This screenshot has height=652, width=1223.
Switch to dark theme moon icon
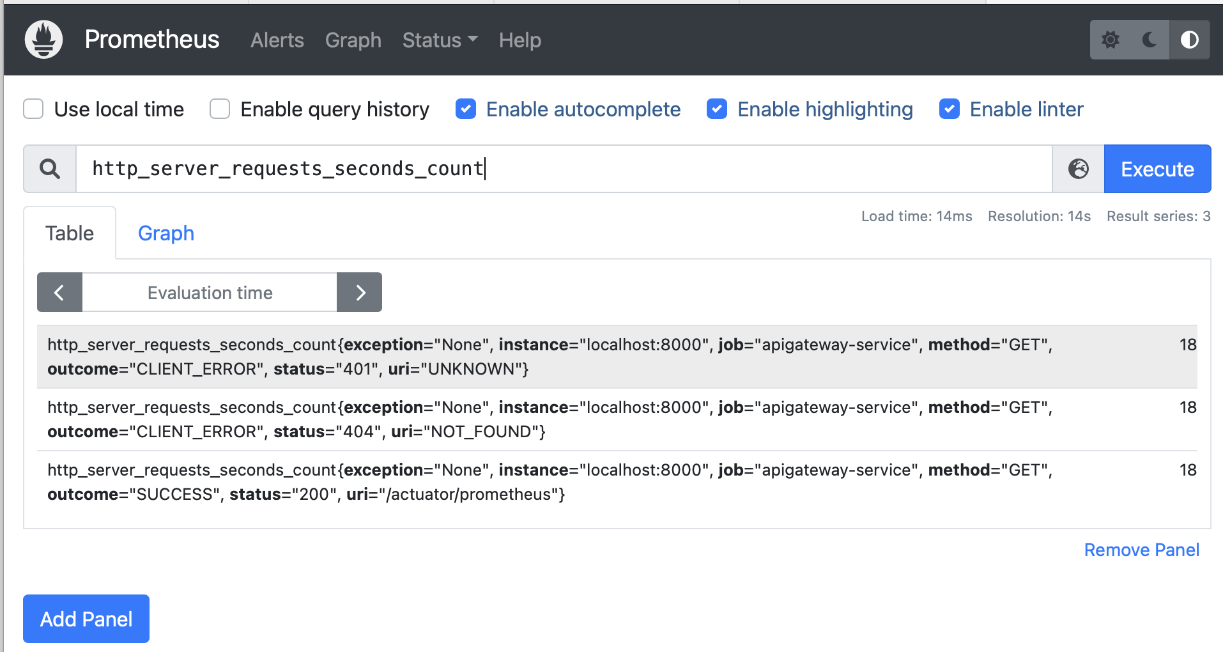tap(1150, 40)
